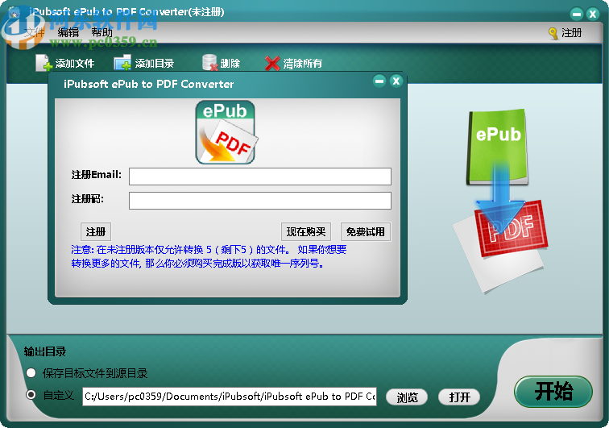This screenshot has height=428, width=609.
Task: Click the output directory path field
Action: [x=230, y=397]
